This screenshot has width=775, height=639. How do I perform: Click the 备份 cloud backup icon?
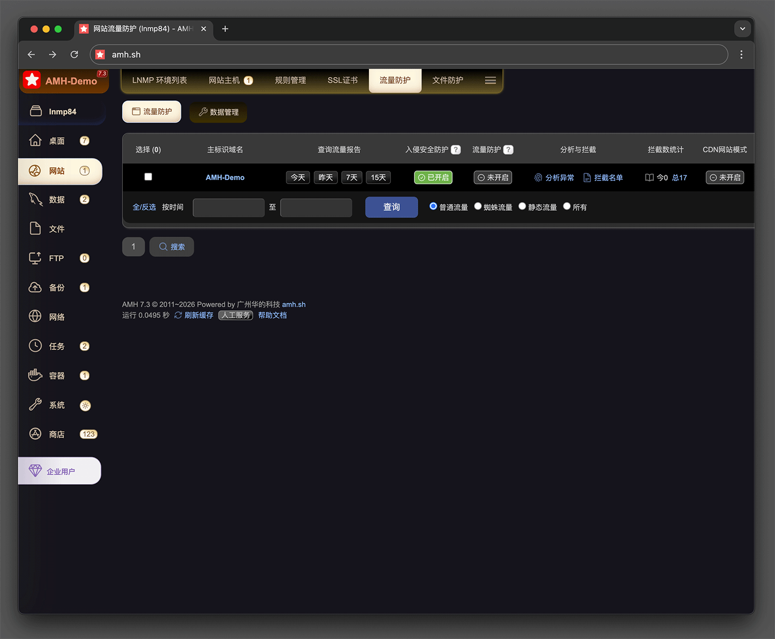click(x=35, y=287)
